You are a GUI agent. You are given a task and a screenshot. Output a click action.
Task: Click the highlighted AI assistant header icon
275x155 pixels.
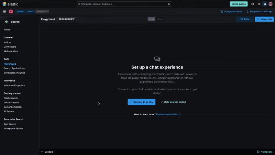coord(265,4)
